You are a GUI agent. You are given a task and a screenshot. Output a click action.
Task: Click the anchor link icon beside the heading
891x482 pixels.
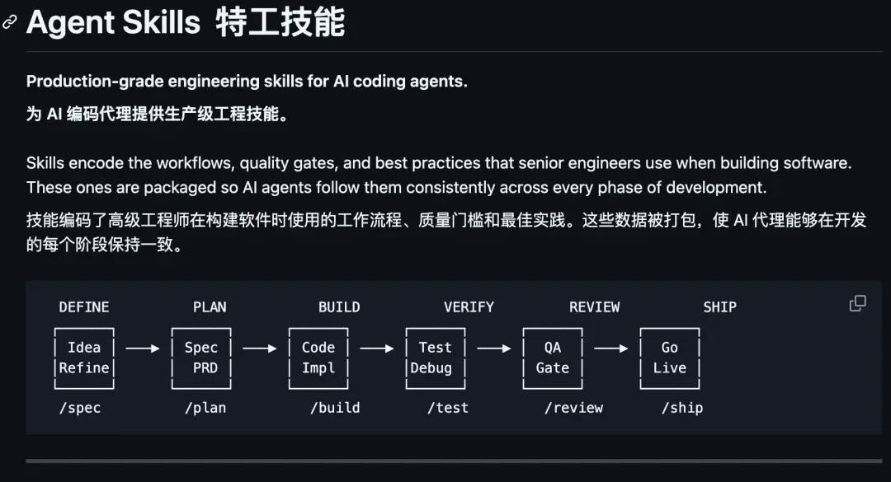(x=10, y=22)
